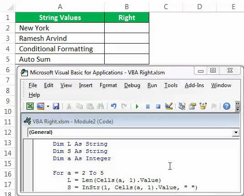The width and height of the screenshot is (244, 196).
Task: Open Find with the binoculars icon
Action: pyautogui.click(x=100, y=106)
